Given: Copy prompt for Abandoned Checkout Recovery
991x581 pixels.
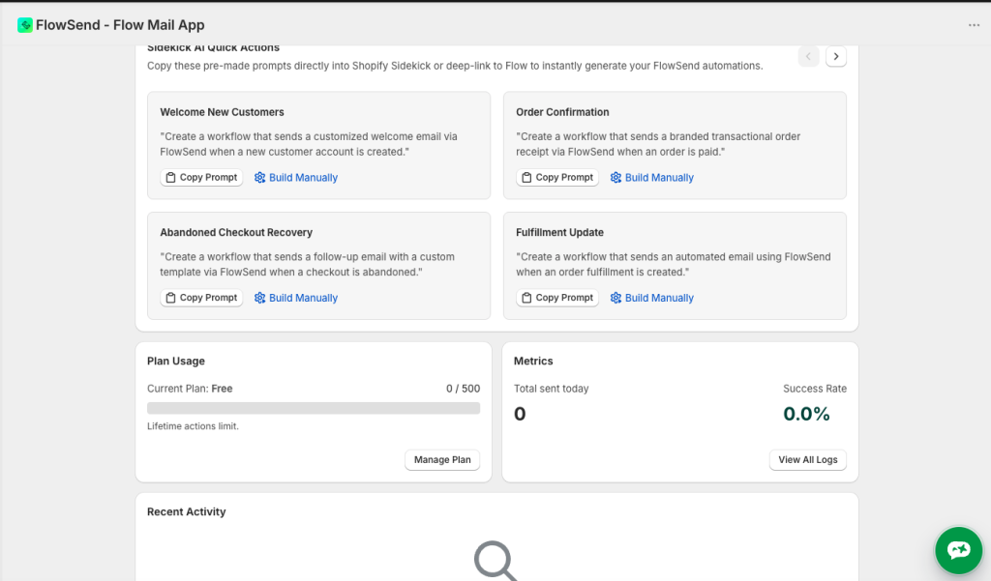Looking at the screenshot, I should point(201,298).
